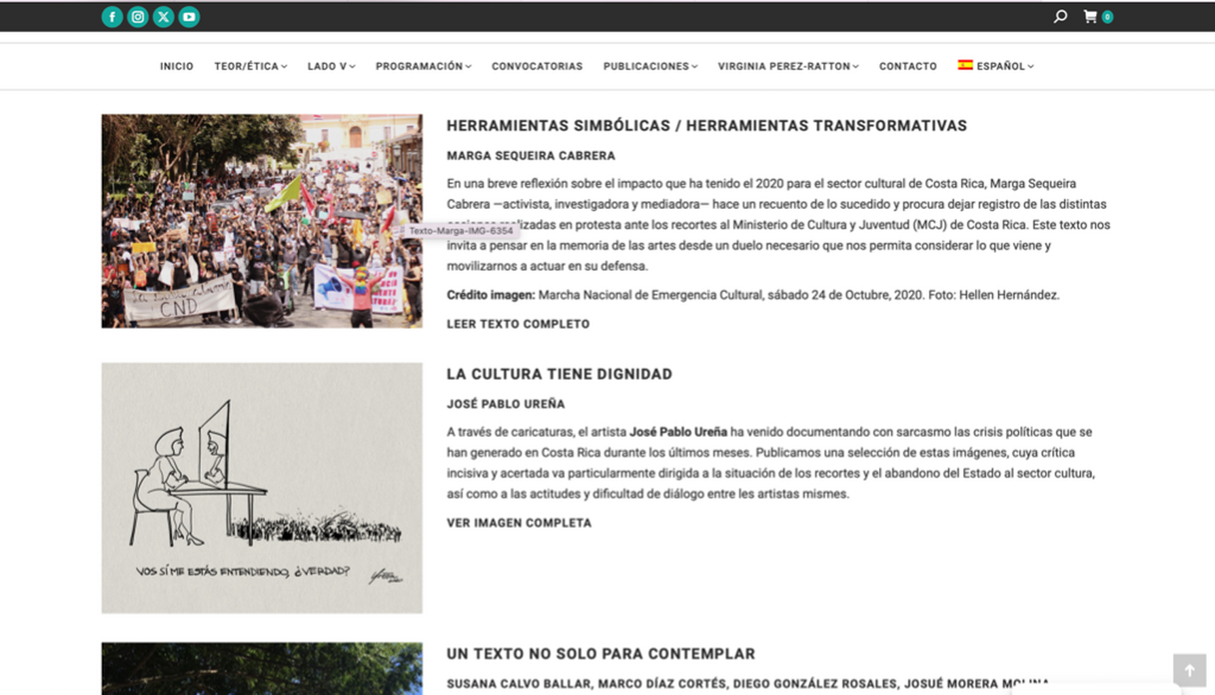This screenshot has width=1215, height=695.
Task: Open the CONVOCATORIAS menu item
Action: [537, 66]
